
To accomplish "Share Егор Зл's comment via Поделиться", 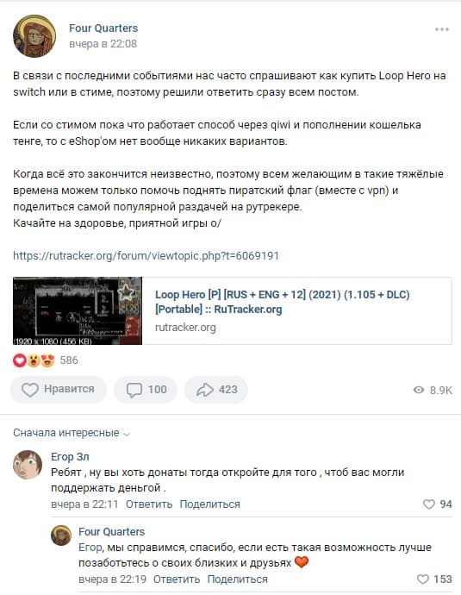I will pyautogui.click(x=209, y=504).
